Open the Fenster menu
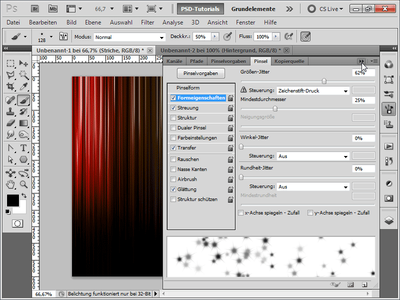Viewport: 400px width, 300px height. coord(245,22)
